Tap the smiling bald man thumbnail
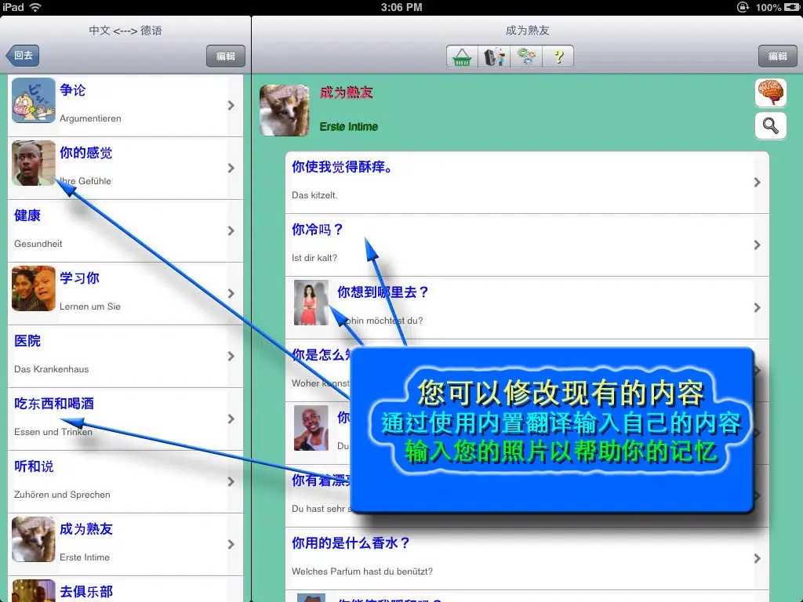Screen dimensions: 803x602 coord(311,428)
